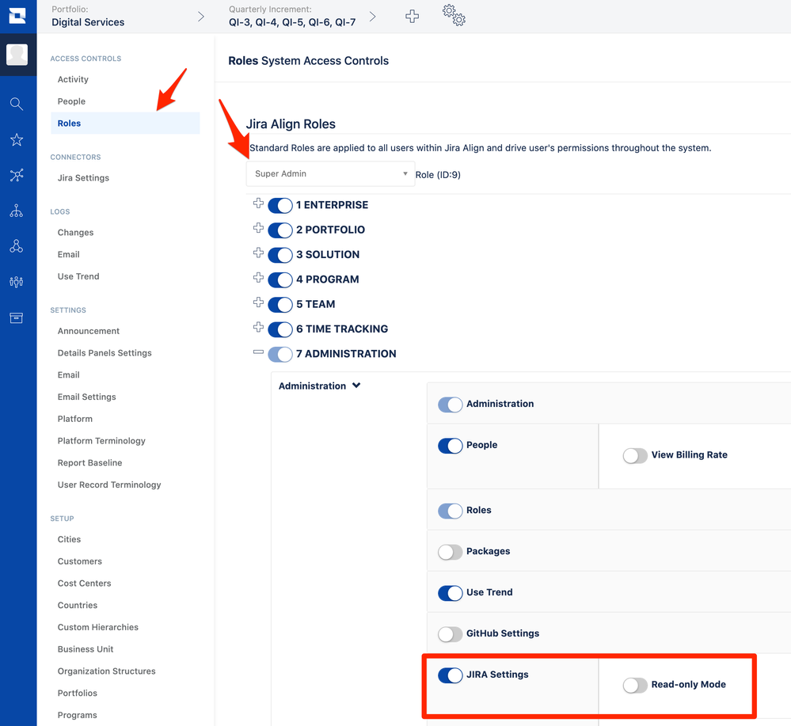Open the Portfolio Digital Services selector

pos(128,16)
